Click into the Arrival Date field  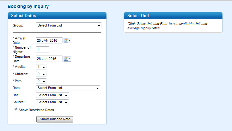pyautogui.click(x=49, y=40)
